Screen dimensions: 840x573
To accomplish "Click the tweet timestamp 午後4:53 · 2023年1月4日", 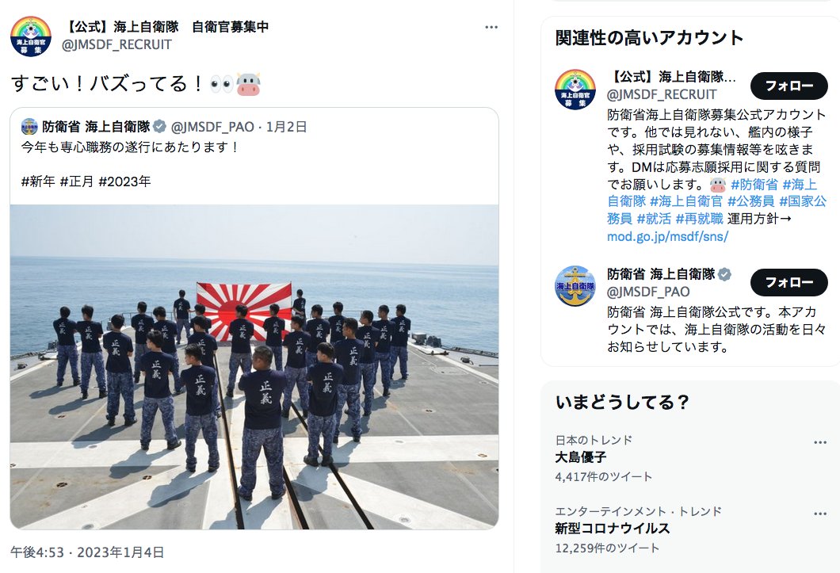I will [x=87, y=552].
